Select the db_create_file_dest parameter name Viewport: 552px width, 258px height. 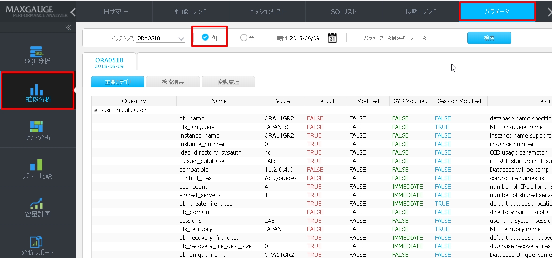[205, 204]
